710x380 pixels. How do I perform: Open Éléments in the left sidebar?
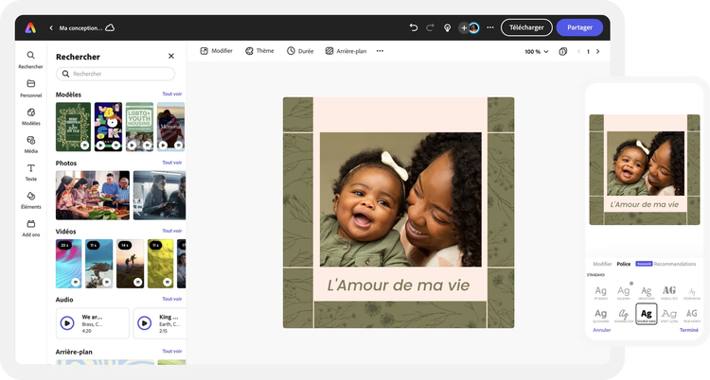point(31,200)
